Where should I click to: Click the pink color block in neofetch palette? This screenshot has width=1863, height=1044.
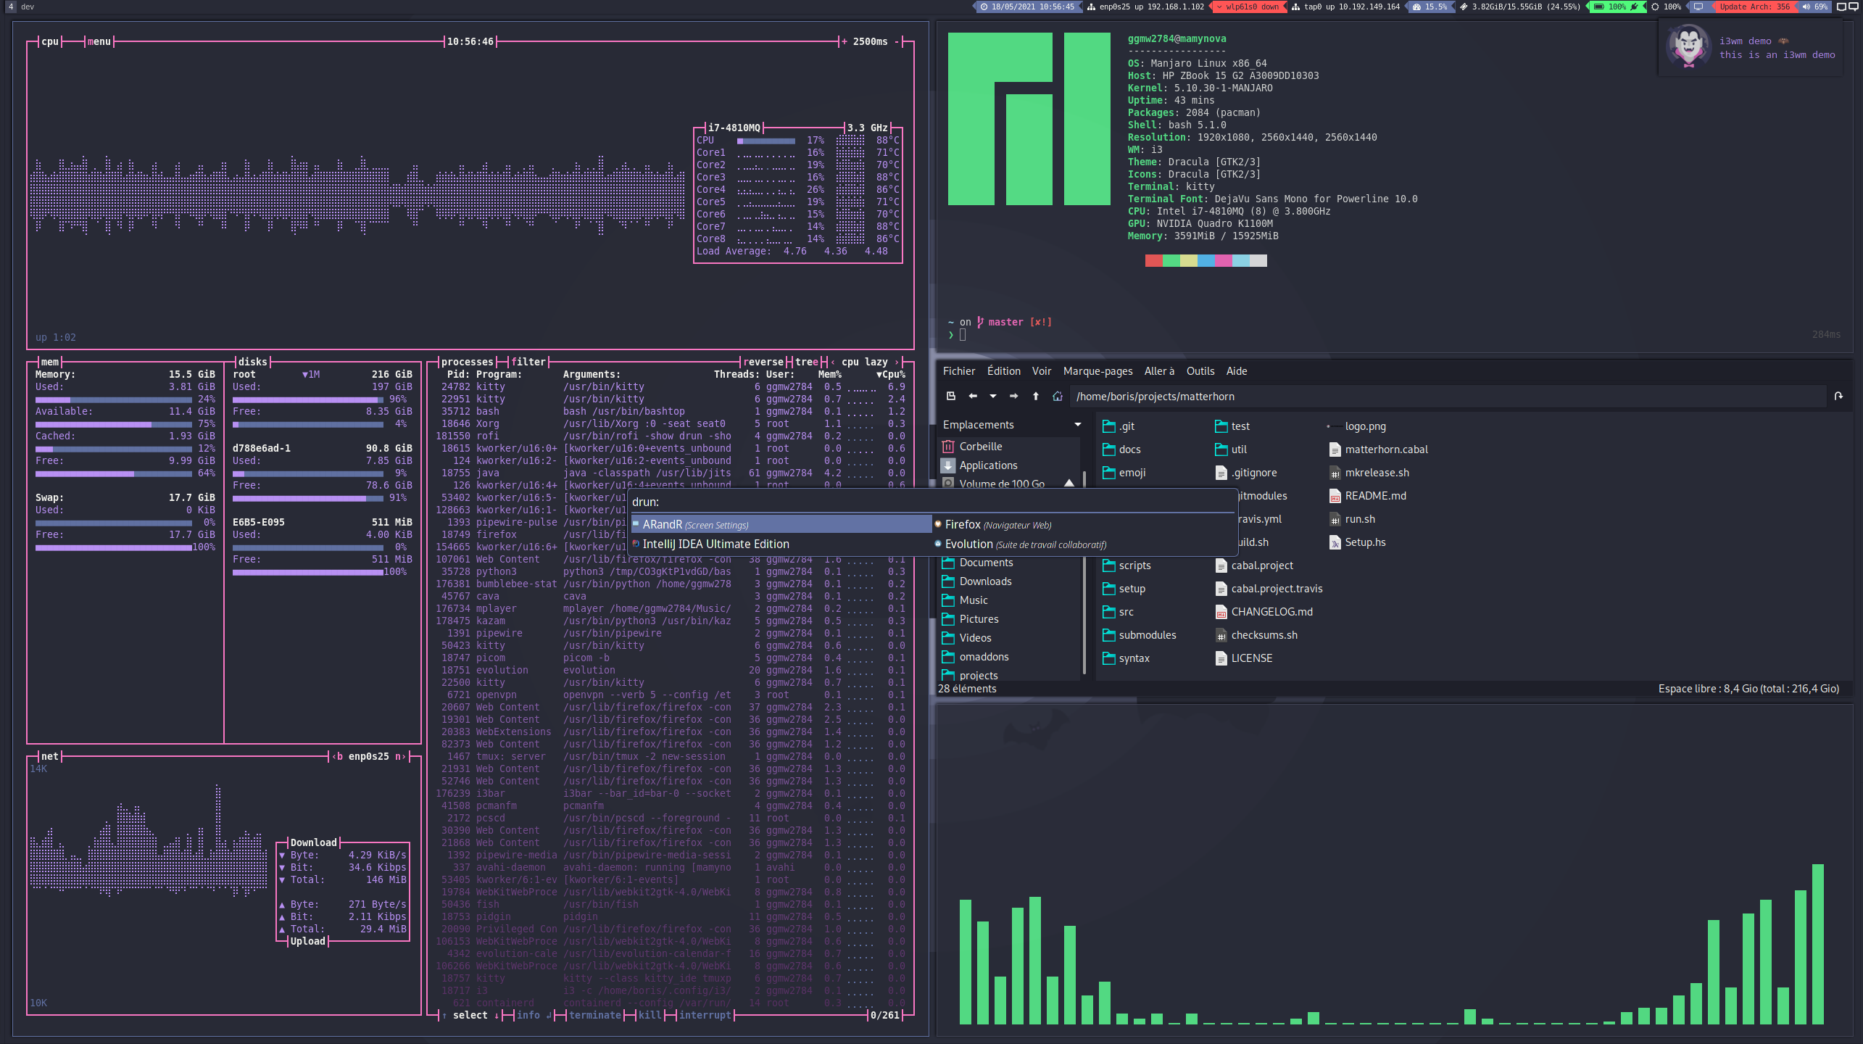1222,260
